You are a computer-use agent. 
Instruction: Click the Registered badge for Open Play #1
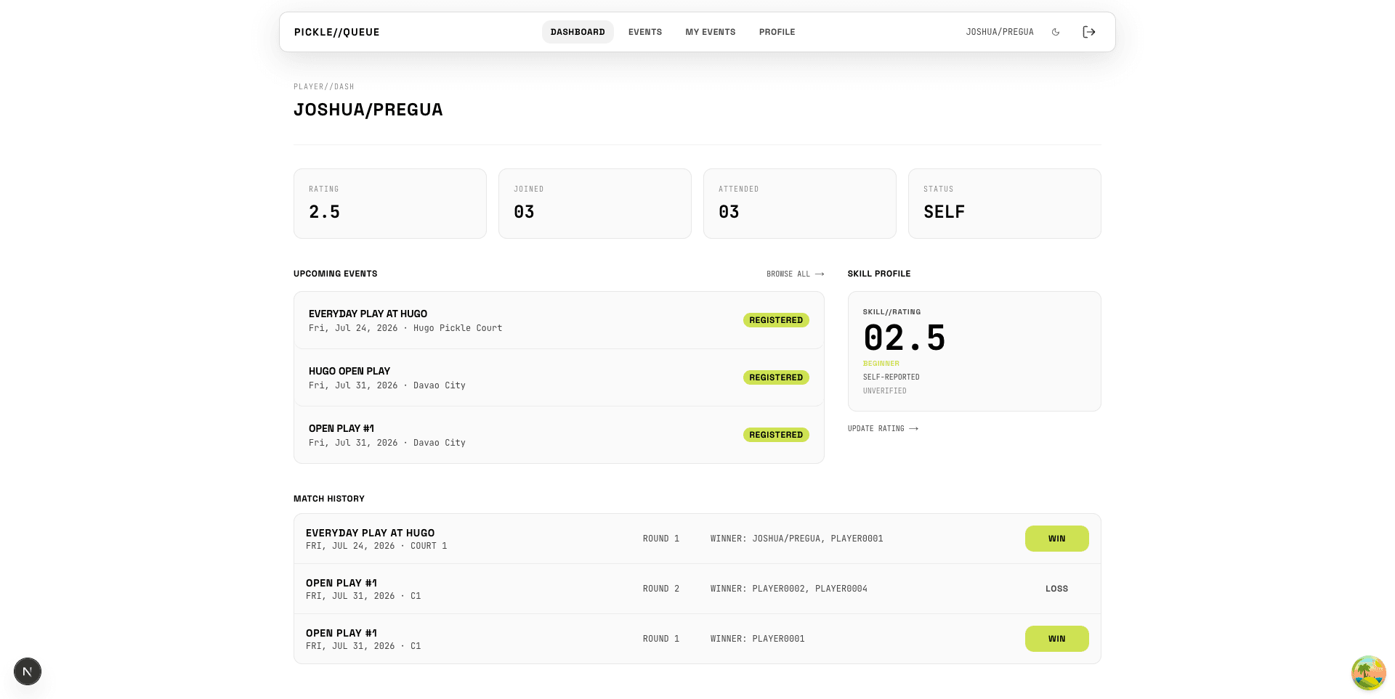776,435
